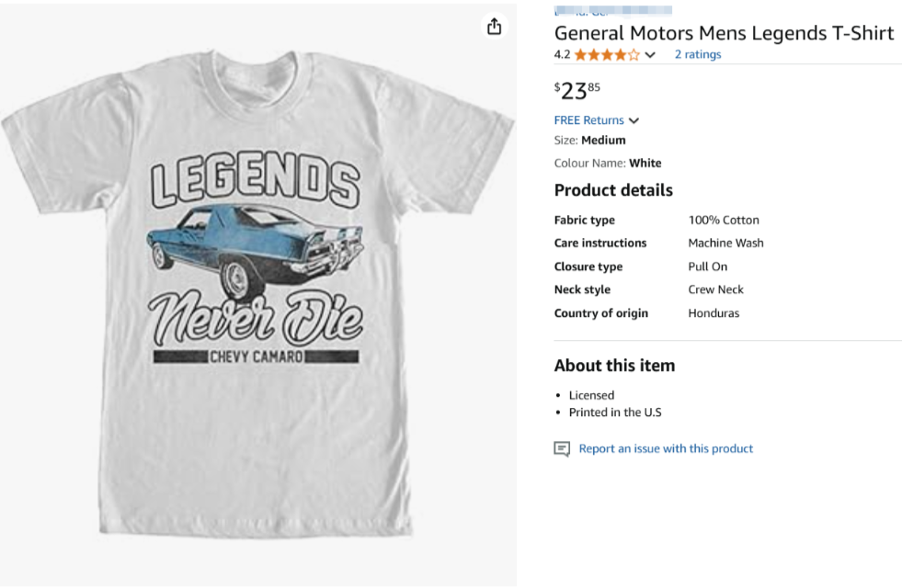This screenshot has width=902, height=588.
Task: Click the 4.2 rating number
Action: (x=562, y=55)
